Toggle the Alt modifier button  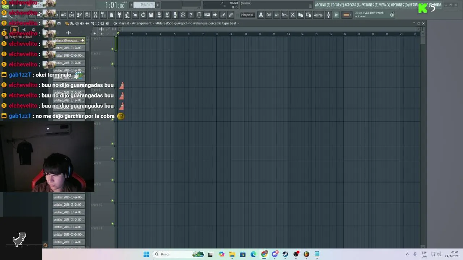coord(277,15)
